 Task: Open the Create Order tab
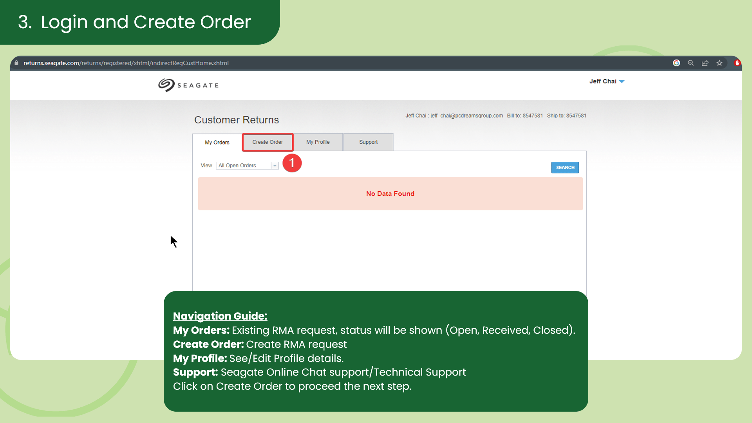pyautogui.click(x=268, y=142)
